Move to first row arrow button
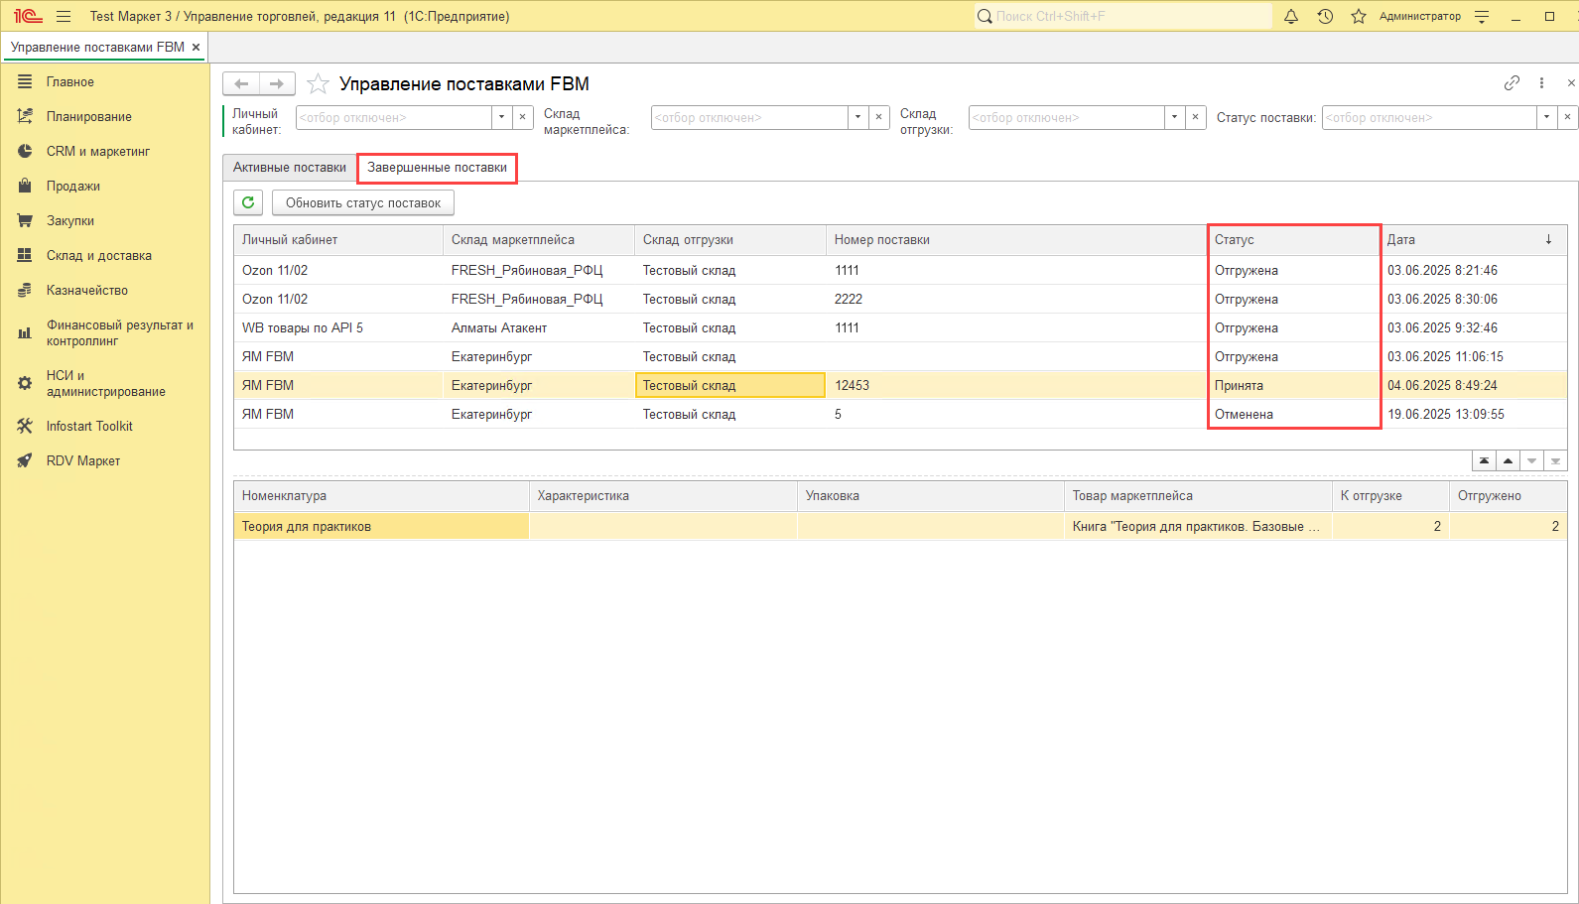1579x904 pixels. click(x=1484, y=461)
